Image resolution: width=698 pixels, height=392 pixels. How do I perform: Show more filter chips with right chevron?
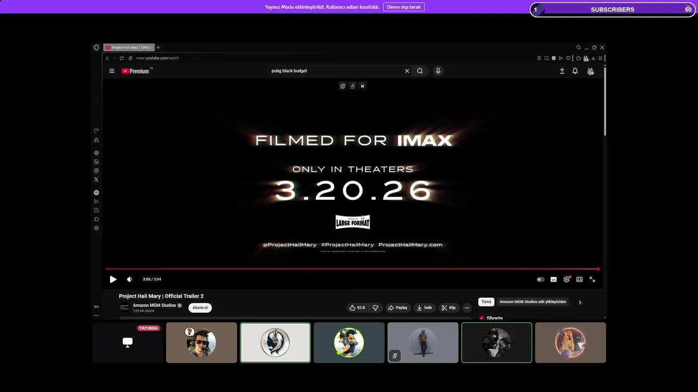(x=580, y=302)
